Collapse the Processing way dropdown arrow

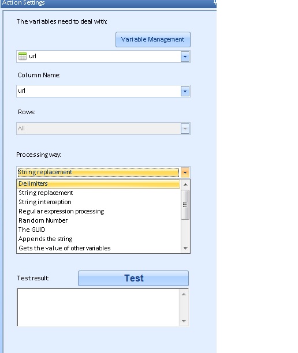185,172
